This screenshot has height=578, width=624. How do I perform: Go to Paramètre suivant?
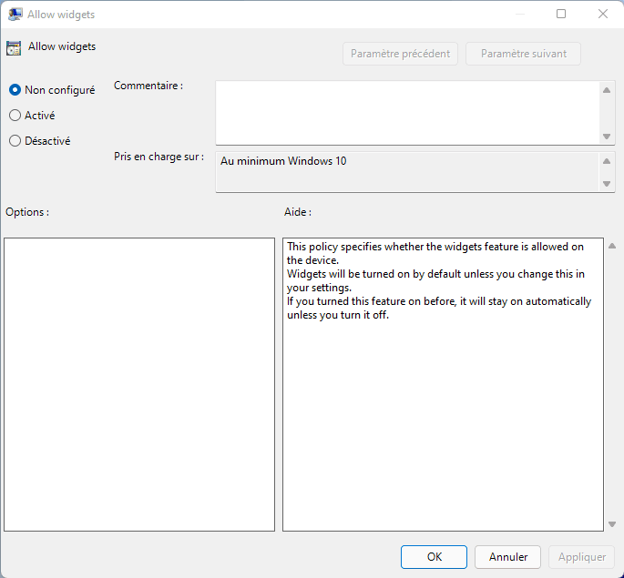pos(523,54)
